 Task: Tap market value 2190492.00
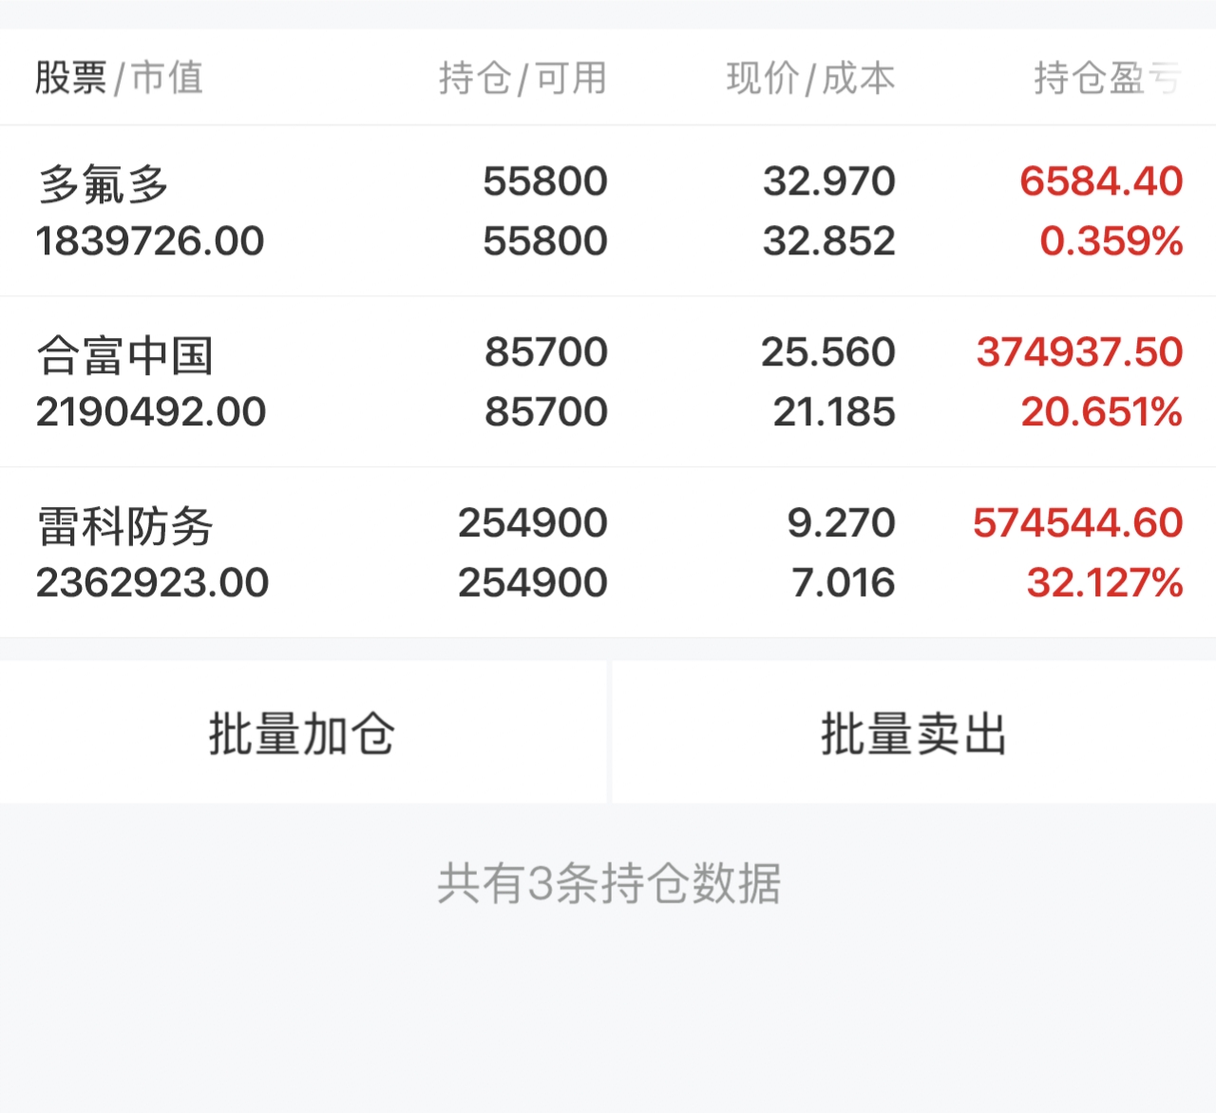click(151, 412)
